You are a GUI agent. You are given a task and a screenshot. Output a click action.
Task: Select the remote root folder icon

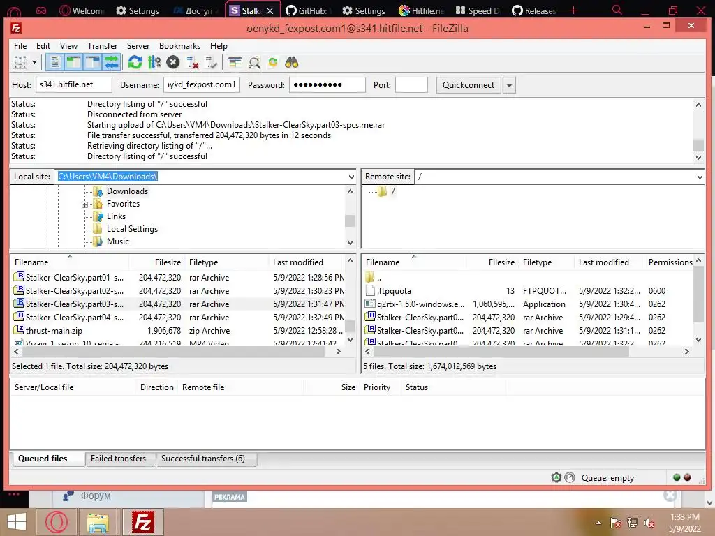click(382, 191)
